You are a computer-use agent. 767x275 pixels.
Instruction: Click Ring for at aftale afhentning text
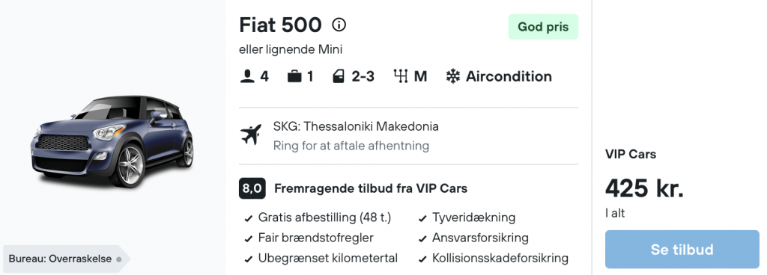(x=351, y=146)
